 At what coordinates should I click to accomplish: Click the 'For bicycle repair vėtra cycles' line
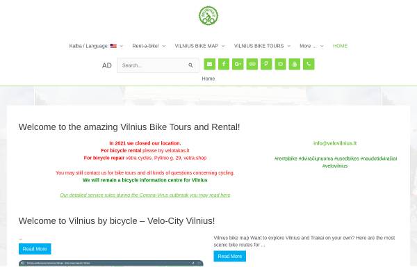click(145, 158)
